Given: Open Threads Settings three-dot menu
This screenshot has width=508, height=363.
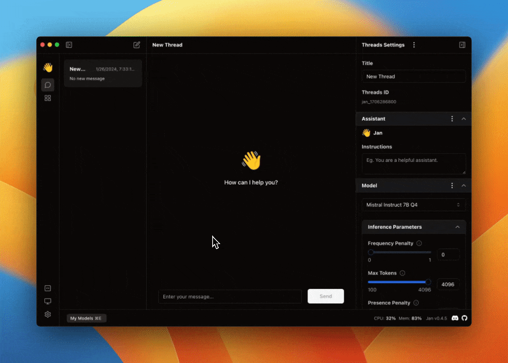Looking at the screenshot, I should pyautogui.click(x=414, y=45).
